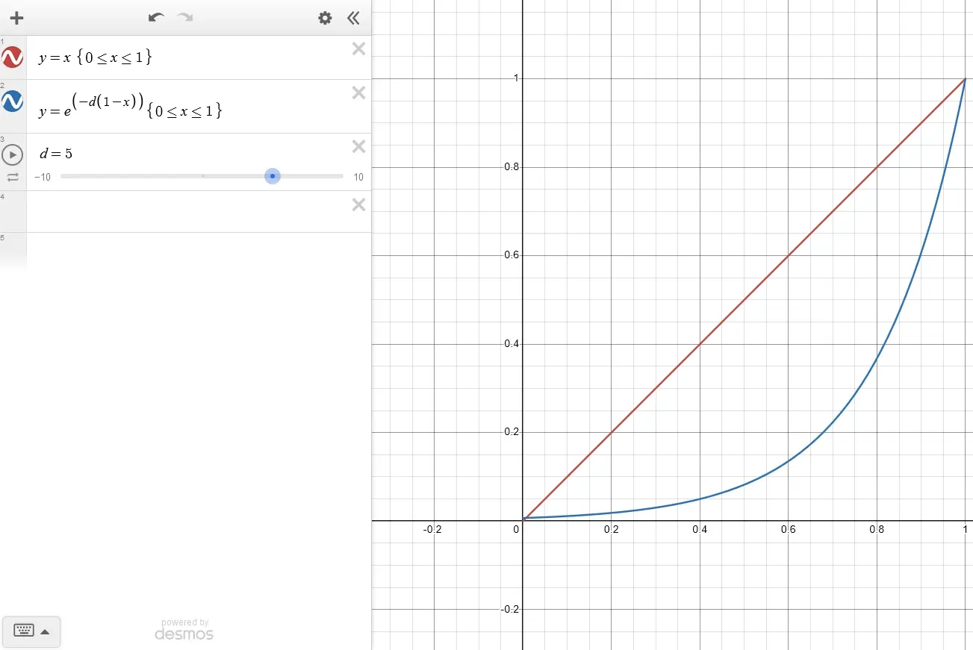Open graph settings gear menu
The width and height of the screenshot is (973, 650).
pyautogui.click(x=325, y=18)
